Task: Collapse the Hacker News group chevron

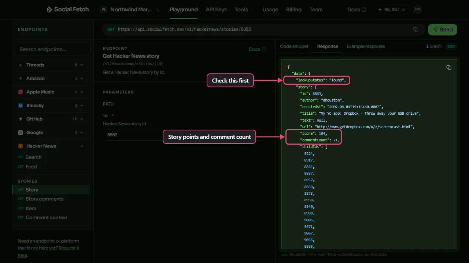Action: 82,146
